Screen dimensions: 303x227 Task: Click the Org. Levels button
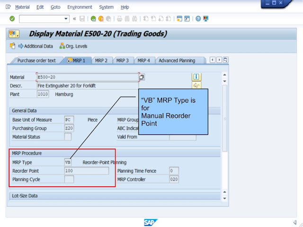click(73, 46)
